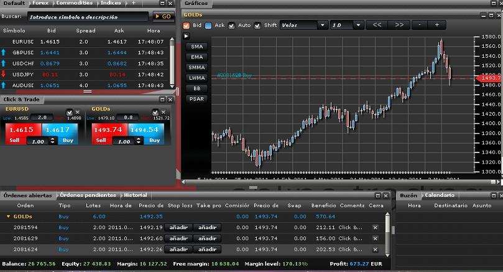Image resolution: width=503 pixels, height=272 pixels.
Task: Add SMA indicator
Action: pos(196,47)
